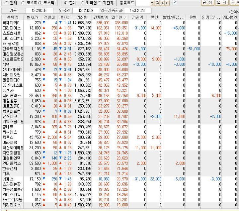Select the 와이즈파워 stock row name
The image size is (239, 211).
point(12,195)
